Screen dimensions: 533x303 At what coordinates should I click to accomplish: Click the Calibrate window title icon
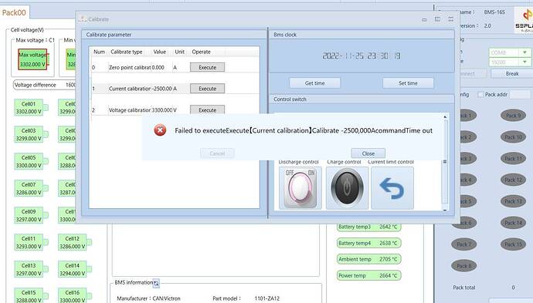point(83,19)
